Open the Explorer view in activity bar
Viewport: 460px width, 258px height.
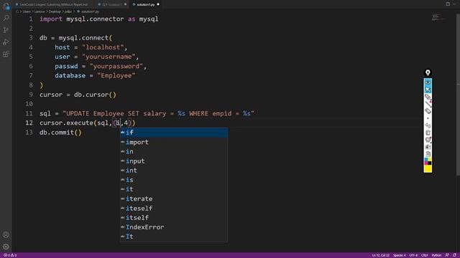point(6,6)
